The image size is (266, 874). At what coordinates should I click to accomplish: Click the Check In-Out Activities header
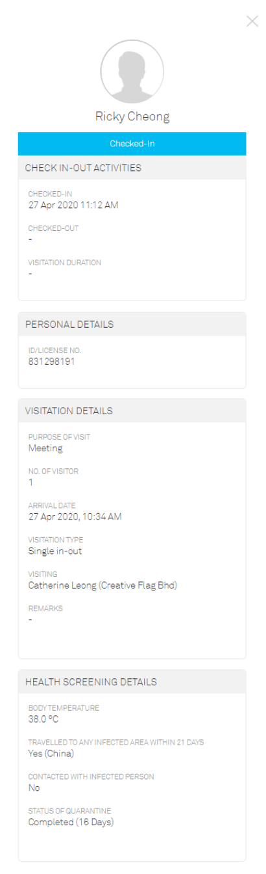(x=132, y=168)
